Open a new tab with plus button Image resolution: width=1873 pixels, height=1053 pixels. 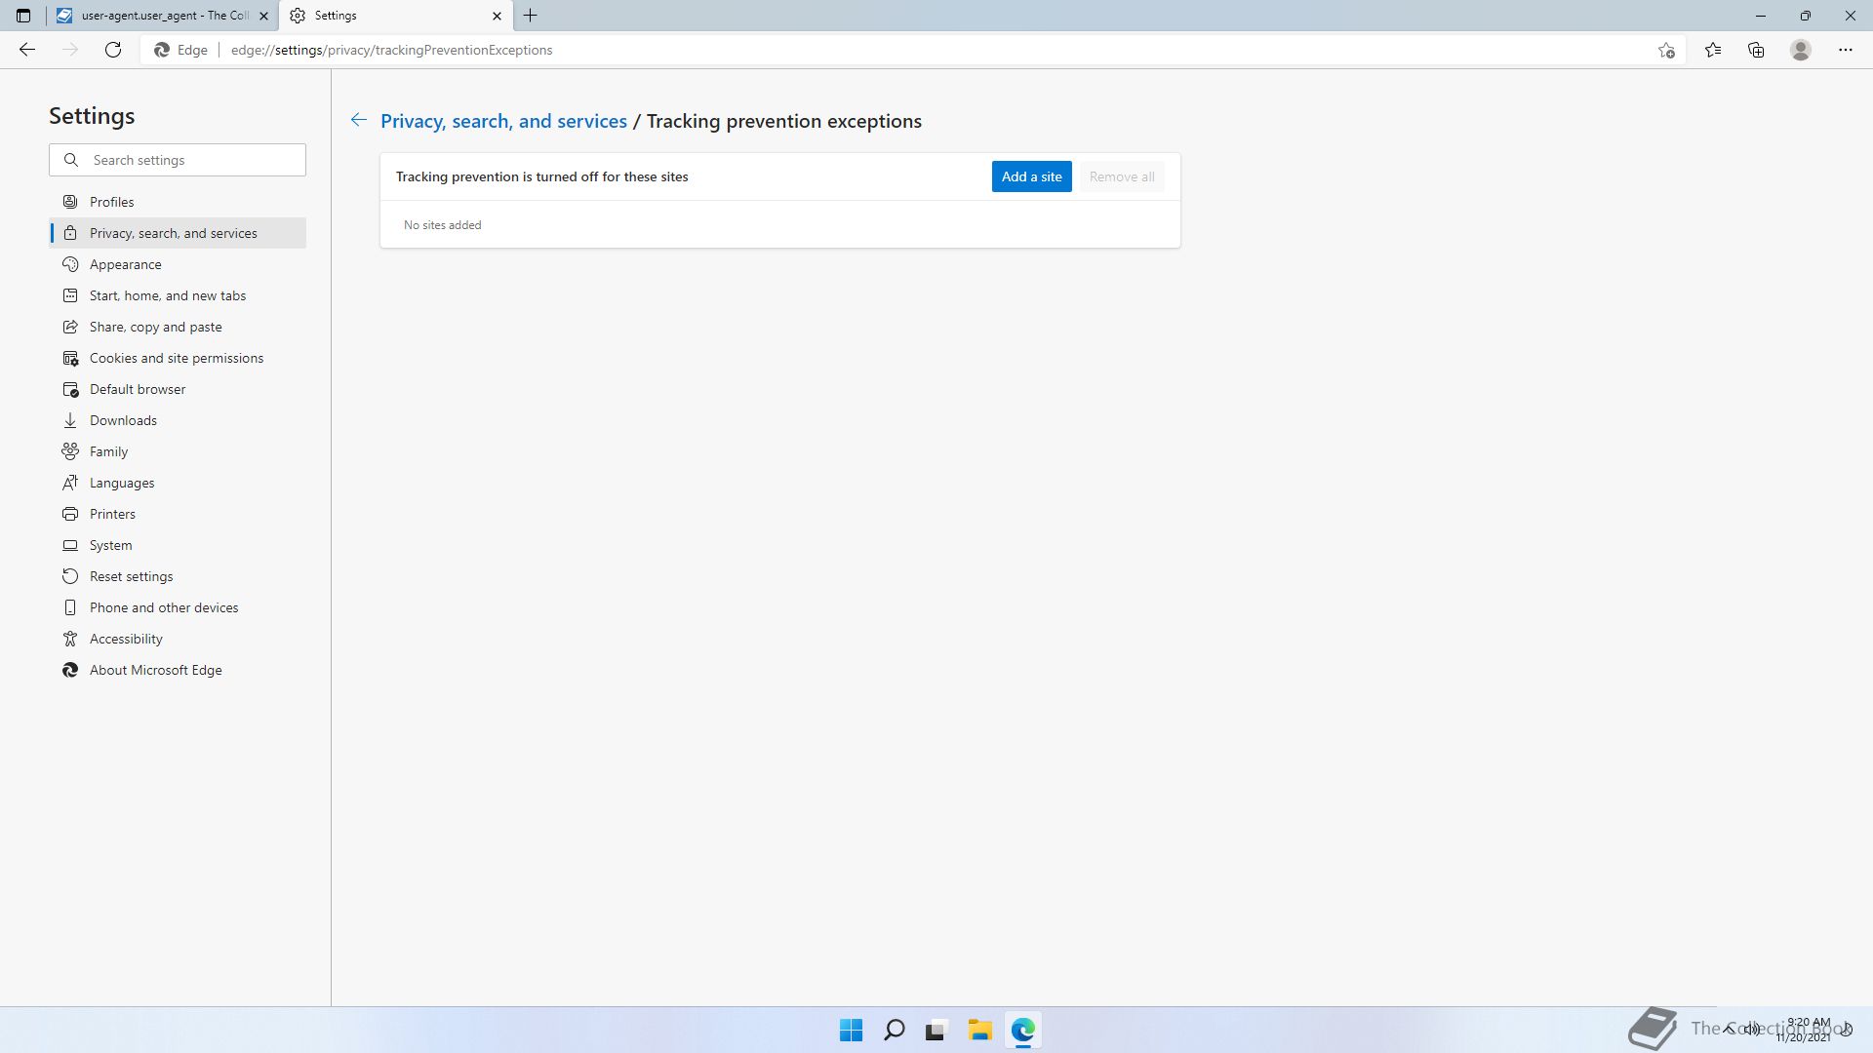pyautogui.click(x=531, y=16)
